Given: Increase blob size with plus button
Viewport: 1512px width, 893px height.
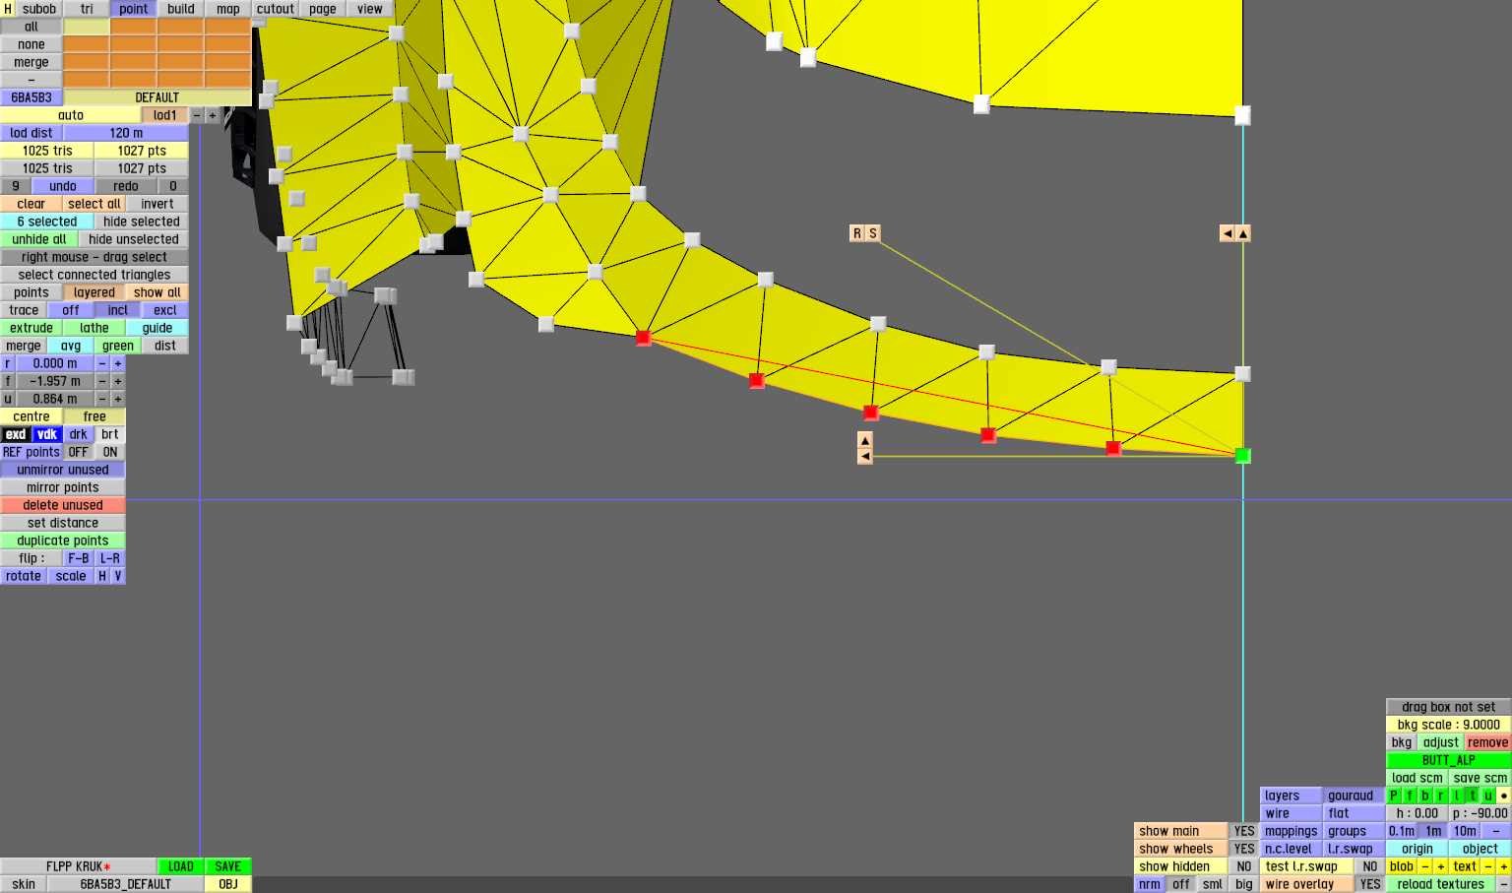Looking at the screenshot, I should click(x=1441, y=866).
